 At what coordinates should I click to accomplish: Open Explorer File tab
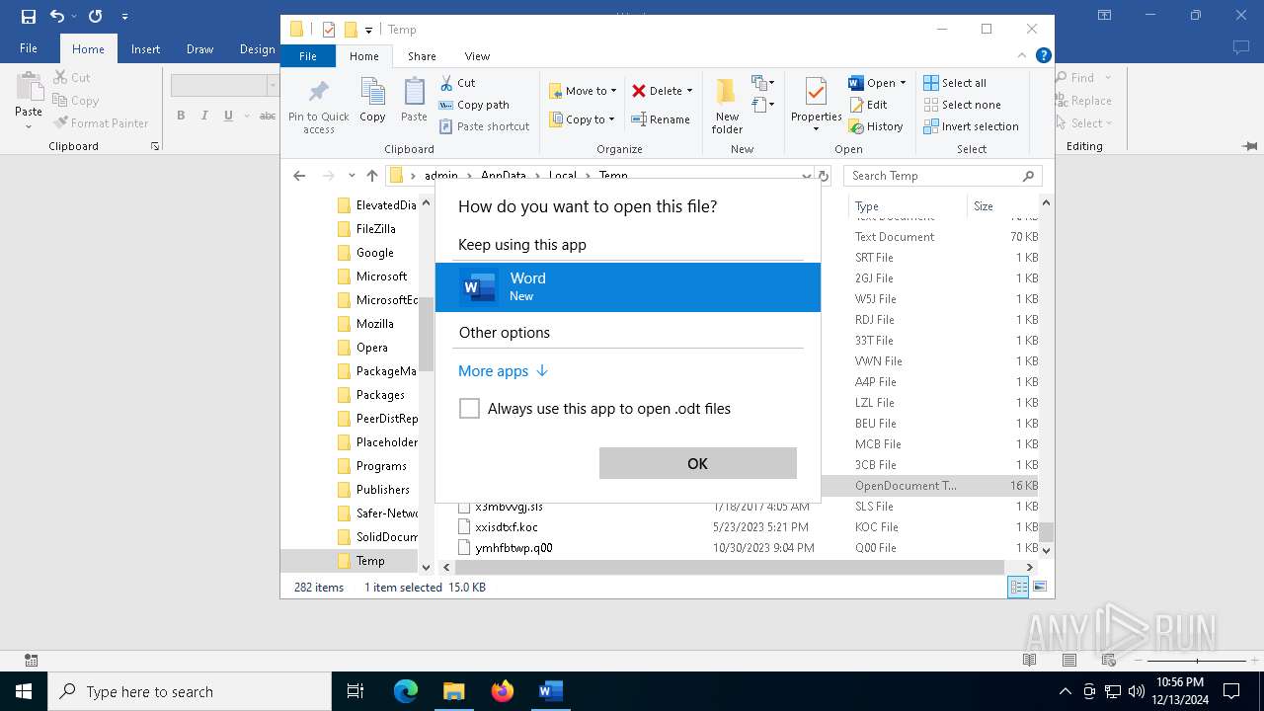click(308, 56)
